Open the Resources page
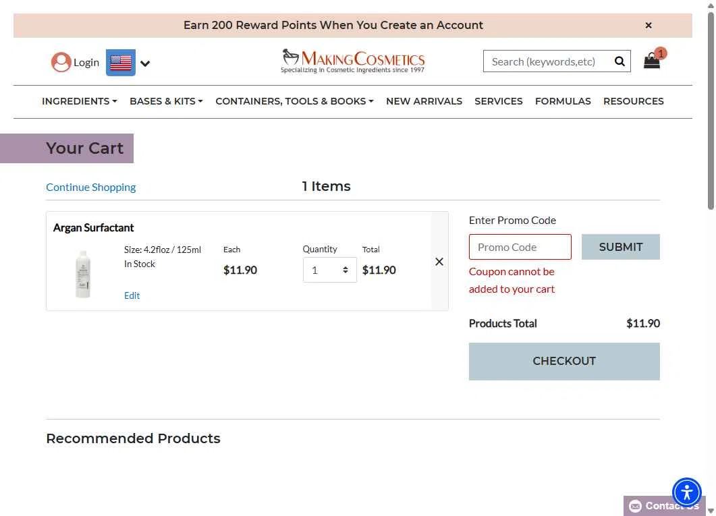 pos(634,101)
